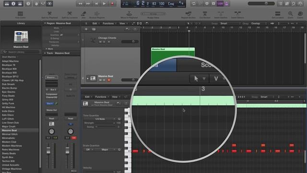Click the Stereo Out output slot
307x173 pixels.
51,110
